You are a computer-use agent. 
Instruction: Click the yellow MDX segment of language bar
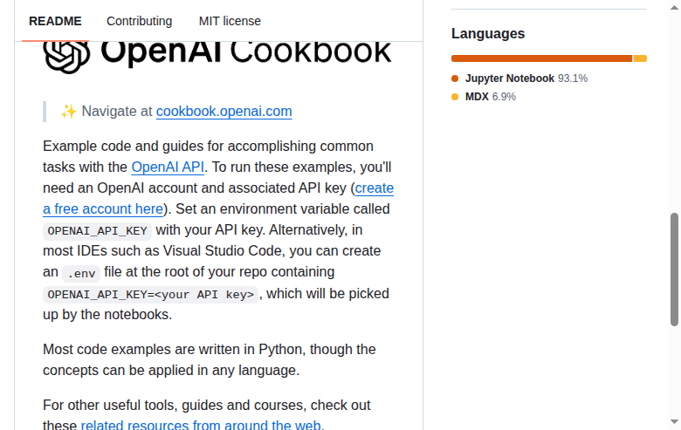[x=640, y=58]
